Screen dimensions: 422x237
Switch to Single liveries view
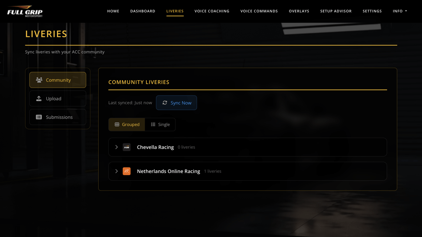tap(160, 124)
